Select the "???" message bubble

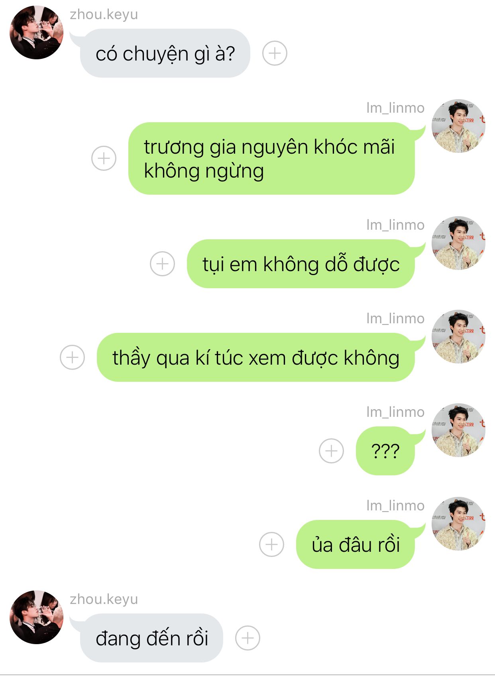click(x=385, y=451)
